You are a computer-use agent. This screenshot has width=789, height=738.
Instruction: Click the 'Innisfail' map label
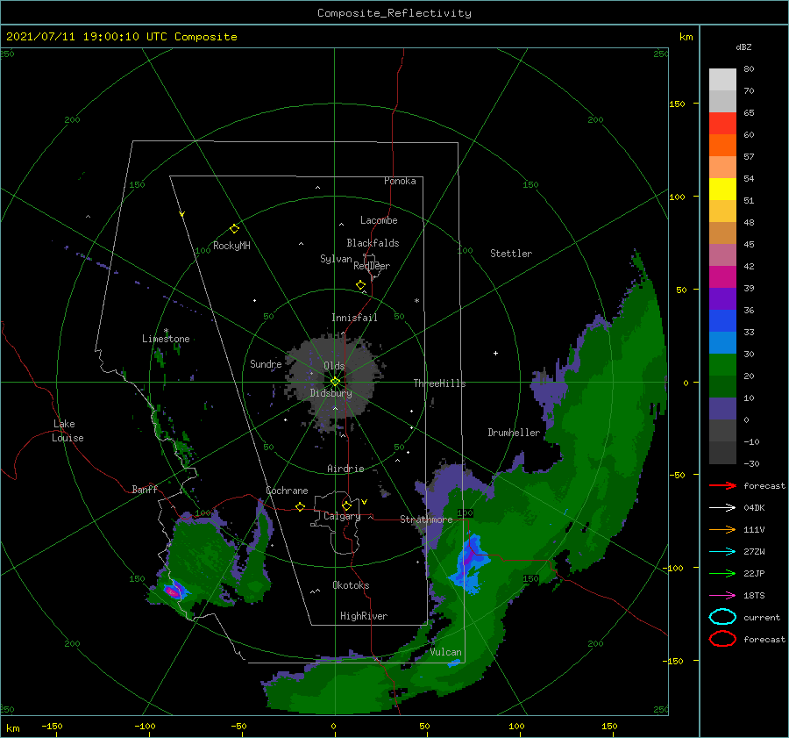click(x=354, y=318)
